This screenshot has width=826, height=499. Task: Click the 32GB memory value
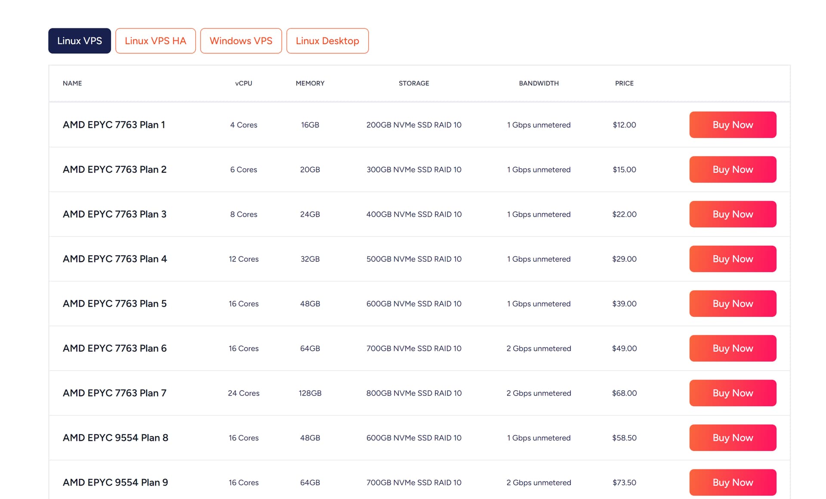pos(310,259)
